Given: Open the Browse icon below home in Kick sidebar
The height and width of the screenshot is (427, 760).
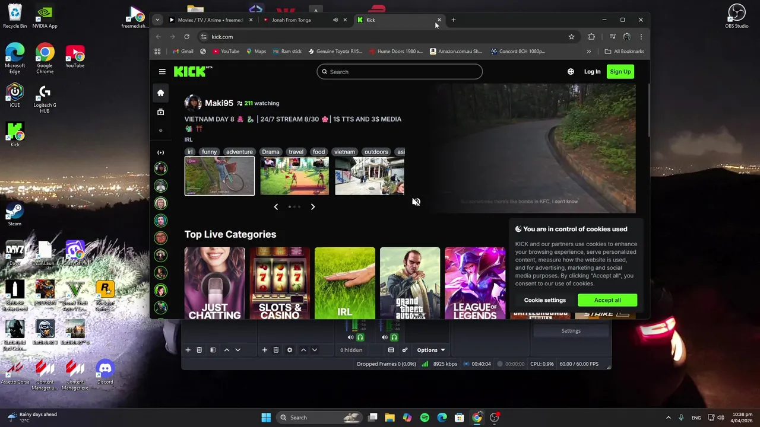Looking at the screenshot, I should click(160, 111).
